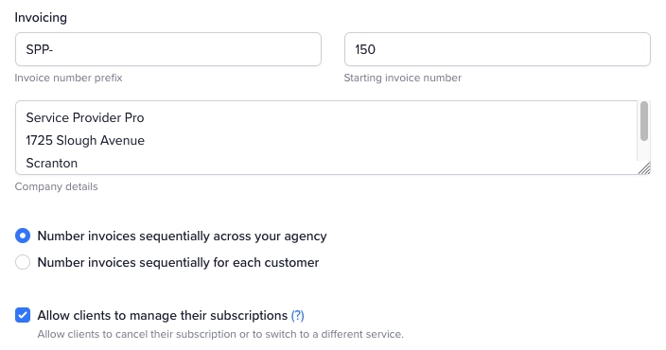This screenshot has height=350, width=666.
Task: Click the 'Invoicing' section heading
Action: click(41, 17)
